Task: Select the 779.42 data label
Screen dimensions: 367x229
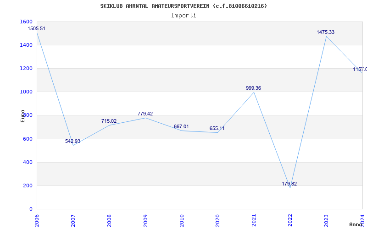Action: coord(145,114)
